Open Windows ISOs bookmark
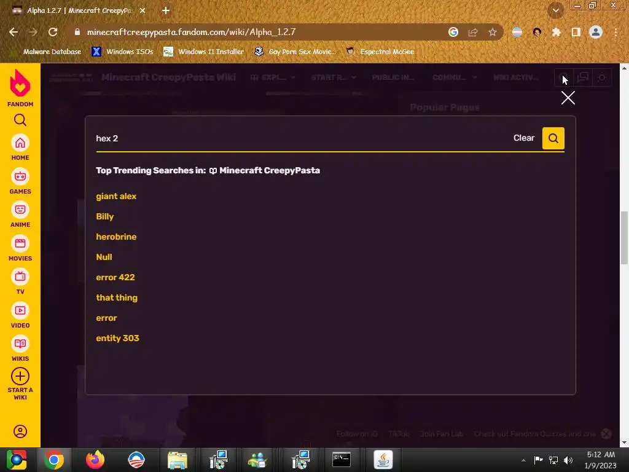 [123, 52]
